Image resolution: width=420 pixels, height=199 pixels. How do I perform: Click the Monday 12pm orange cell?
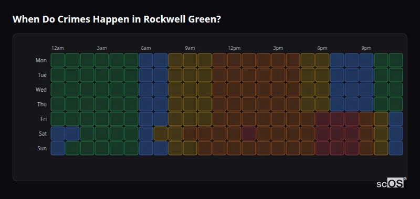pos(234,60)
